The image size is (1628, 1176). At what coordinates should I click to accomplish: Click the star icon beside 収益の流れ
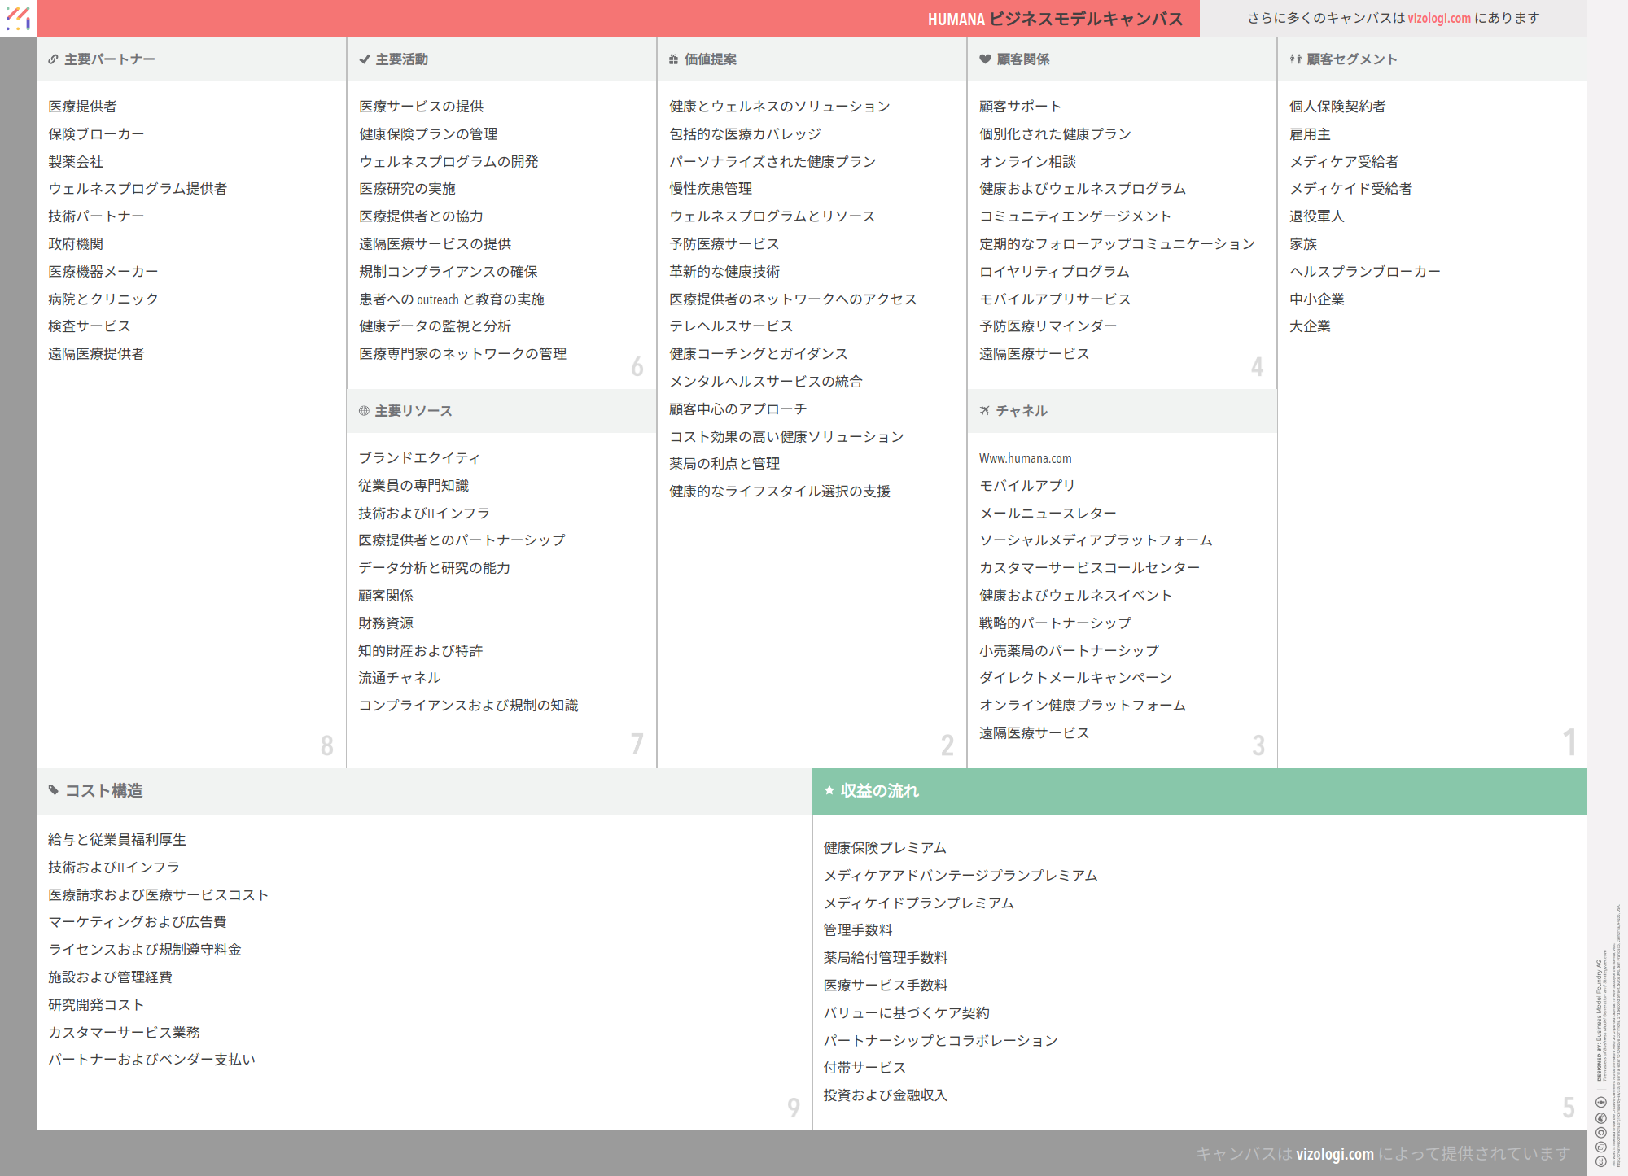(x=829, y=790)
